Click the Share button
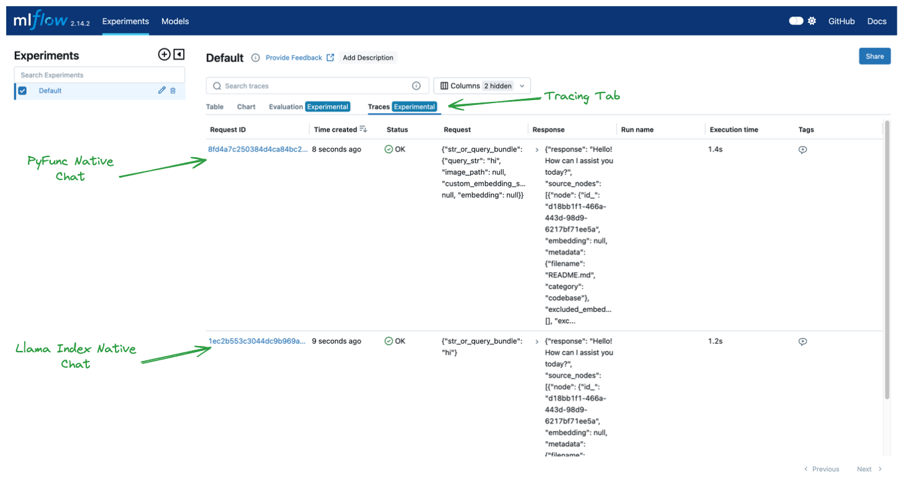 pos(874,56)
